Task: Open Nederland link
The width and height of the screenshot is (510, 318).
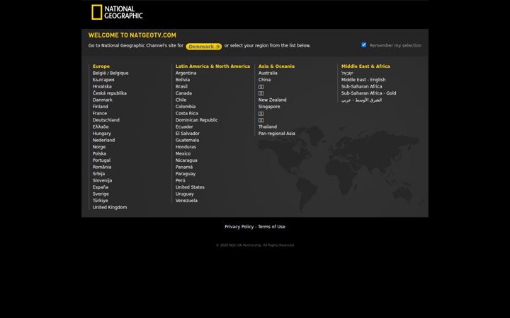Action: point(103,140)
